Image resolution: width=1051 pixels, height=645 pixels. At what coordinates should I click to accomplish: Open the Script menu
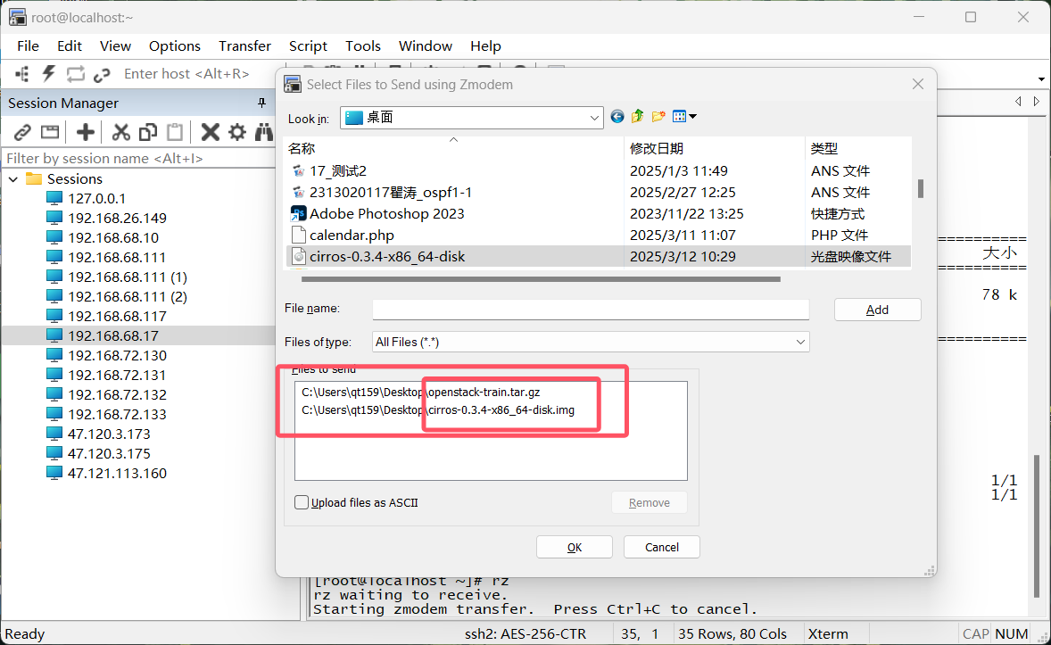pyautogui.click(x=308, y=46)
